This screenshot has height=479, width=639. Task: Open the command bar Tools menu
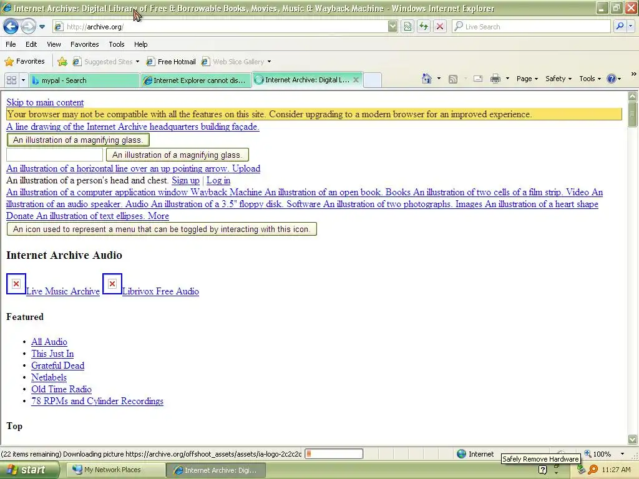(x=590, y=79)
